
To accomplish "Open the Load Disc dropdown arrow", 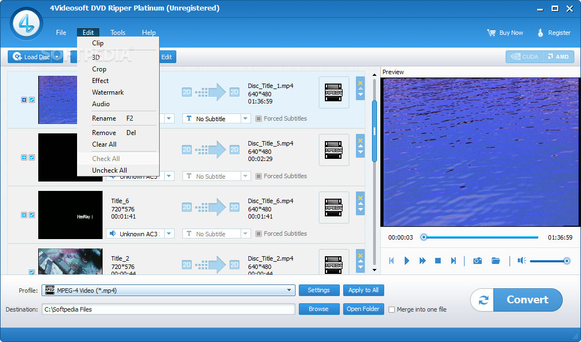I will click(57, 57).
